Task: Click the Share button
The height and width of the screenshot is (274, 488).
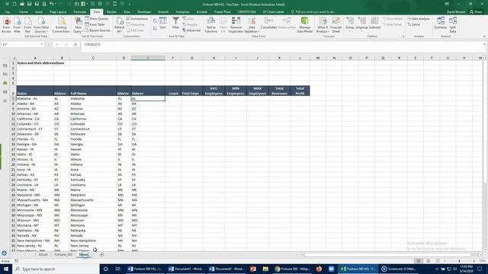Action: pyautogui.click(x=476, y=12)
